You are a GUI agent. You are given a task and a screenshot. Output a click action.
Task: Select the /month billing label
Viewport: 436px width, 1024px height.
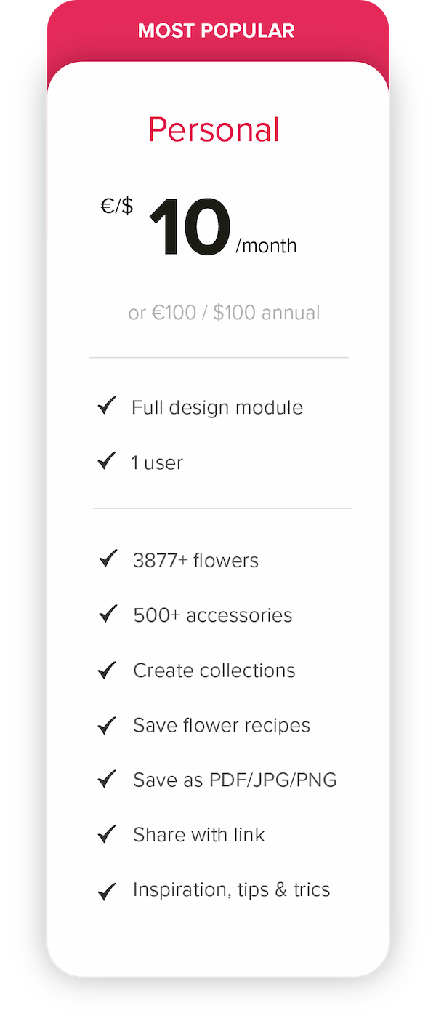point(266,246)
